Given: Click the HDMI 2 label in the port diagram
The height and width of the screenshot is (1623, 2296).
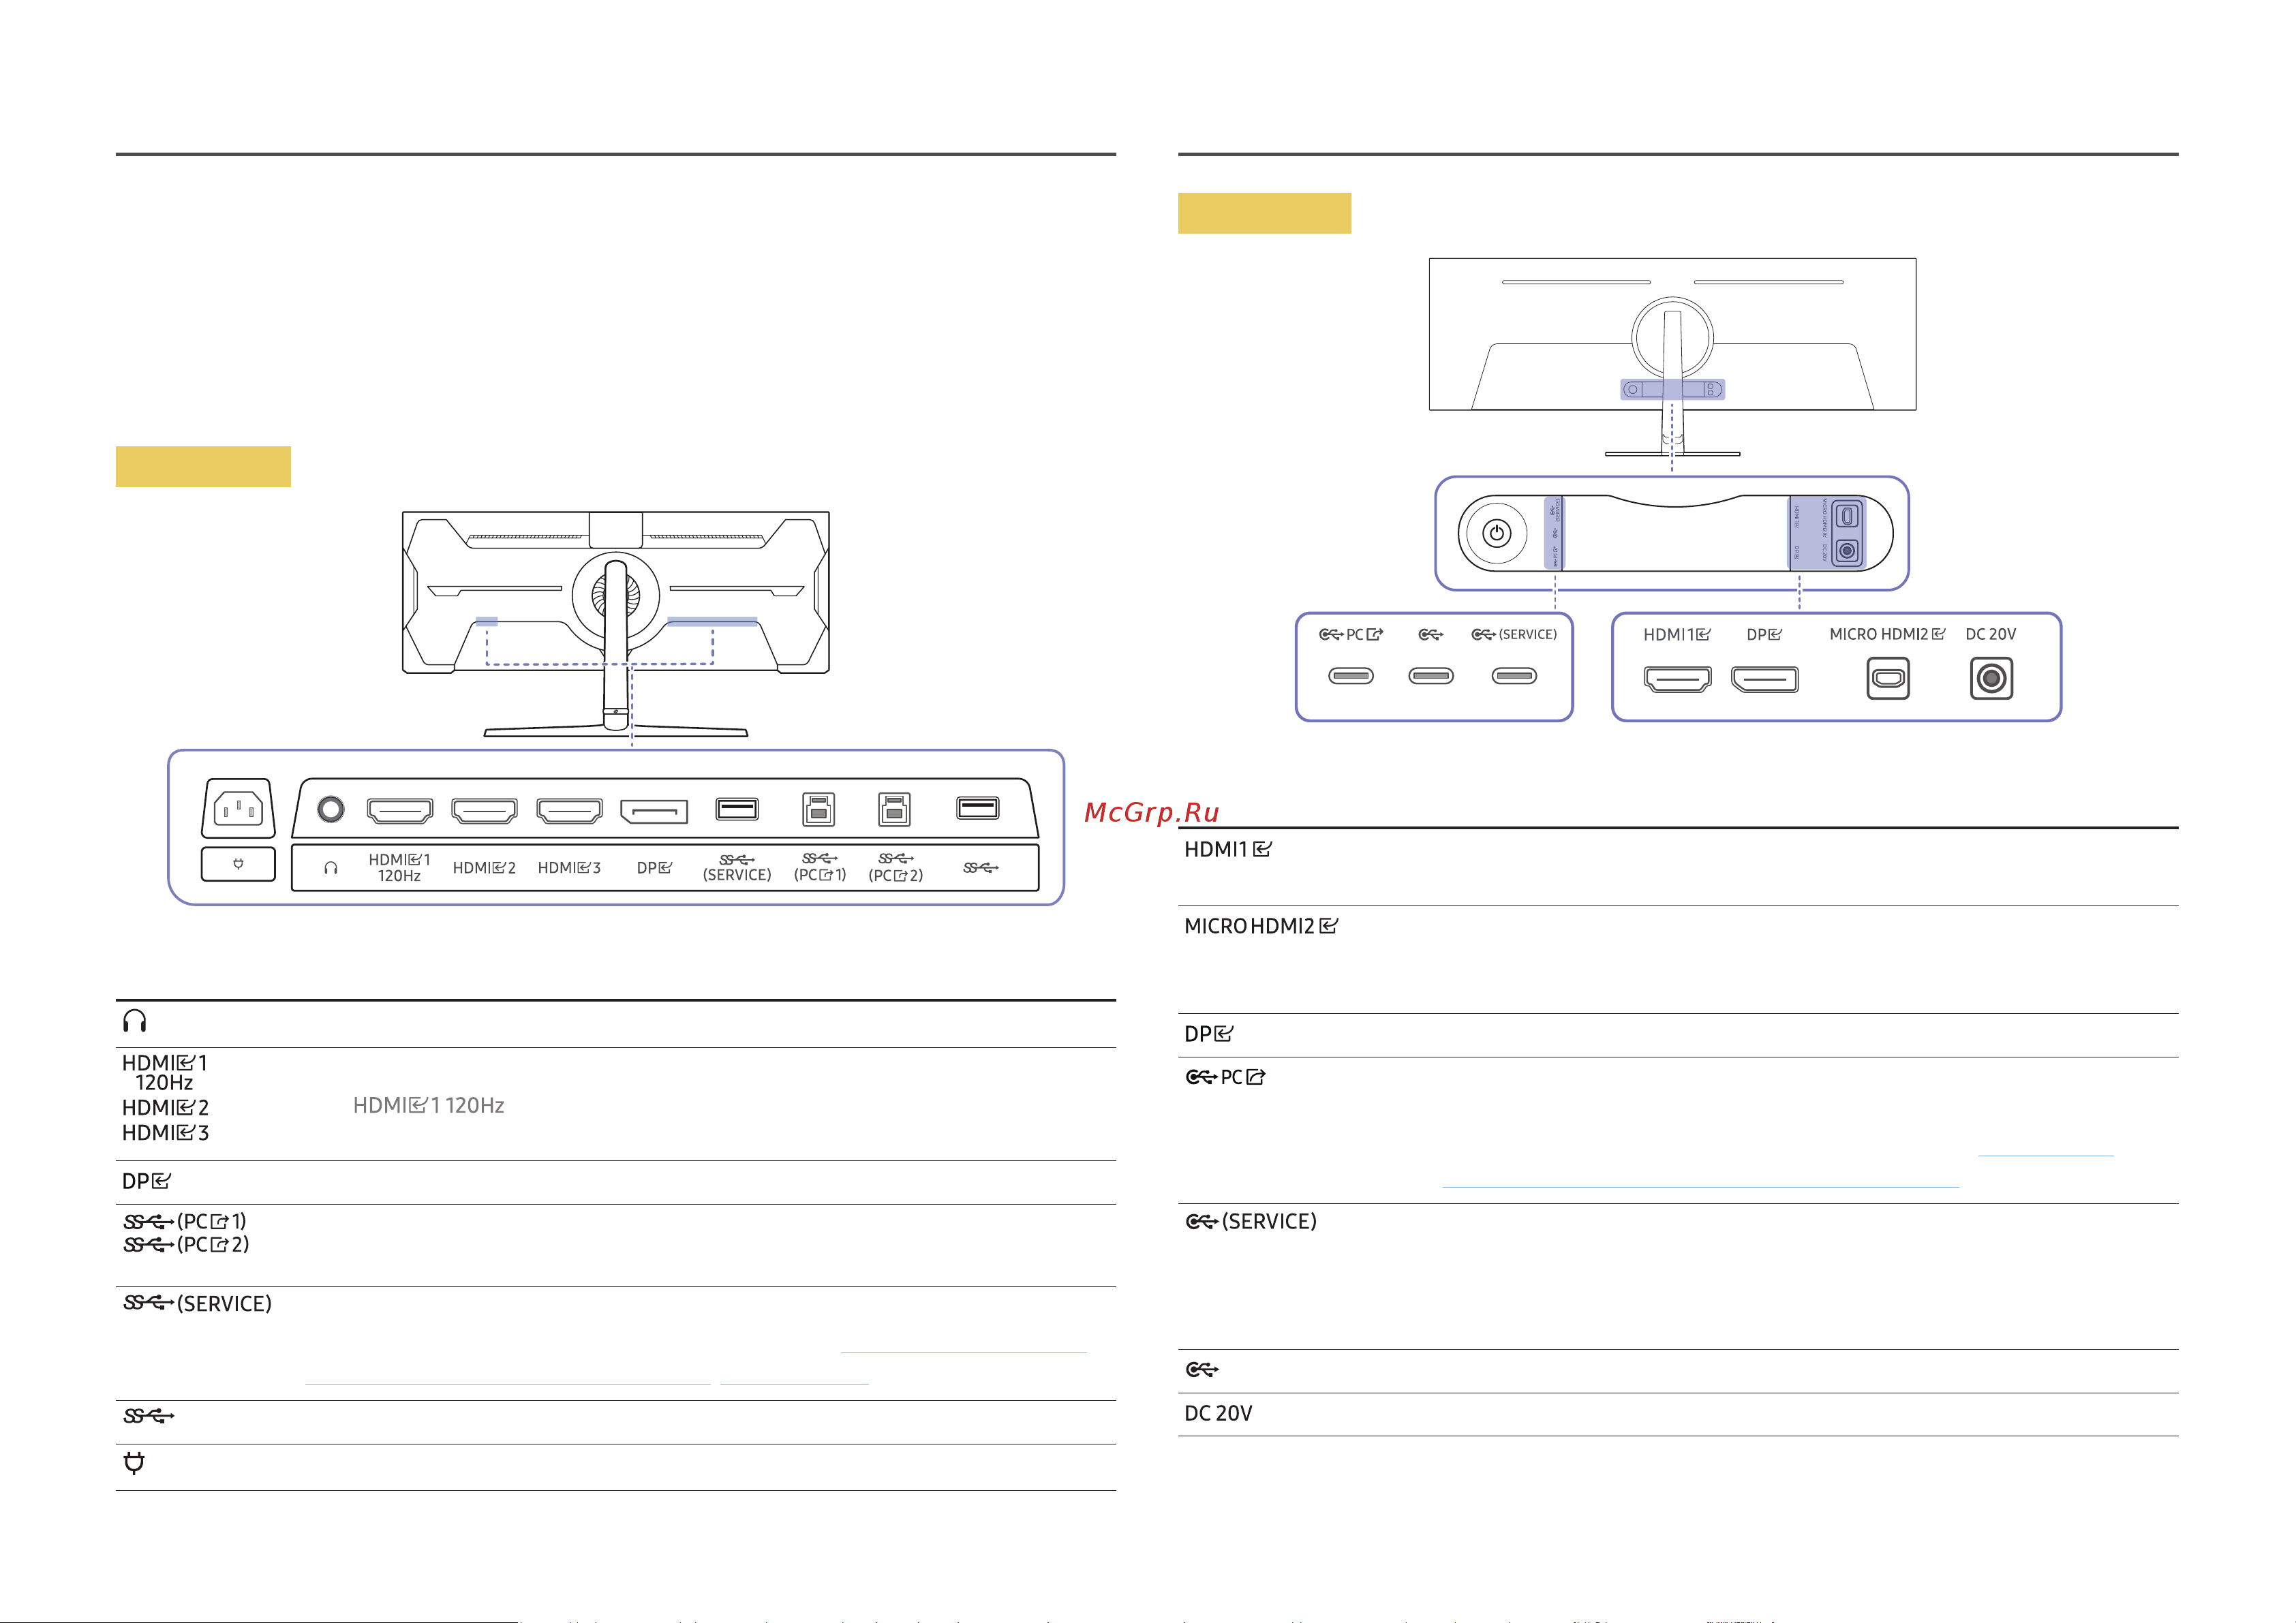Looking at the screenshot, I should click(x=484, y=868).
